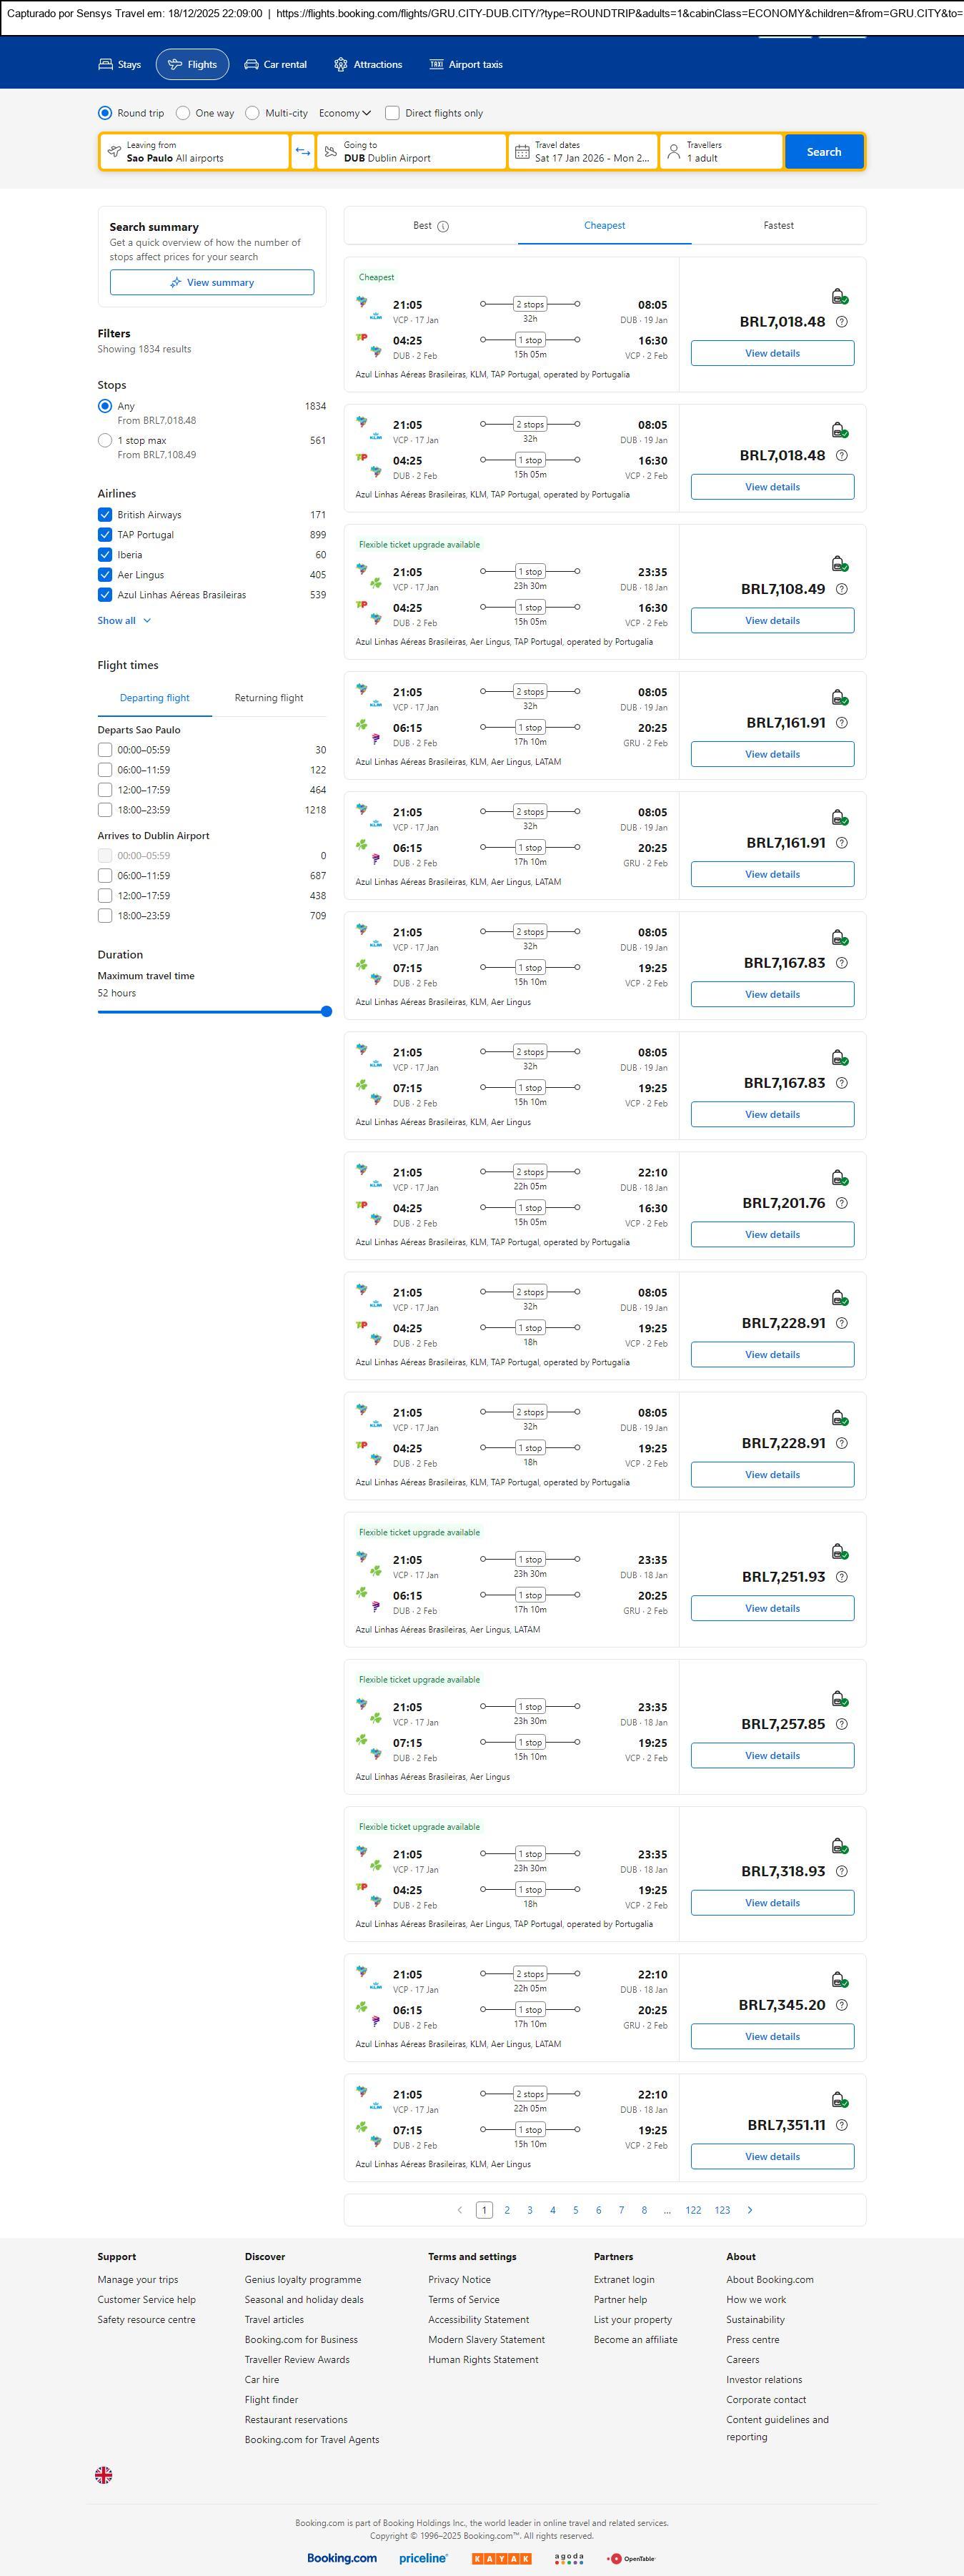Click the UK flag language icon
Viewport: 964px width, 2576px height.
104,2474
